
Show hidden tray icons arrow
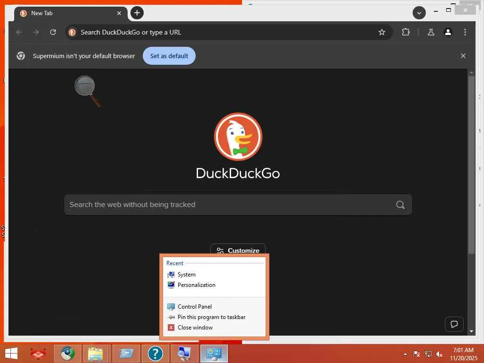click(x=405, y=354)
